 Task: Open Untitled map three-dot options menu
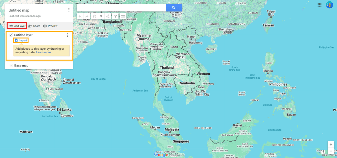click(68, 10)
